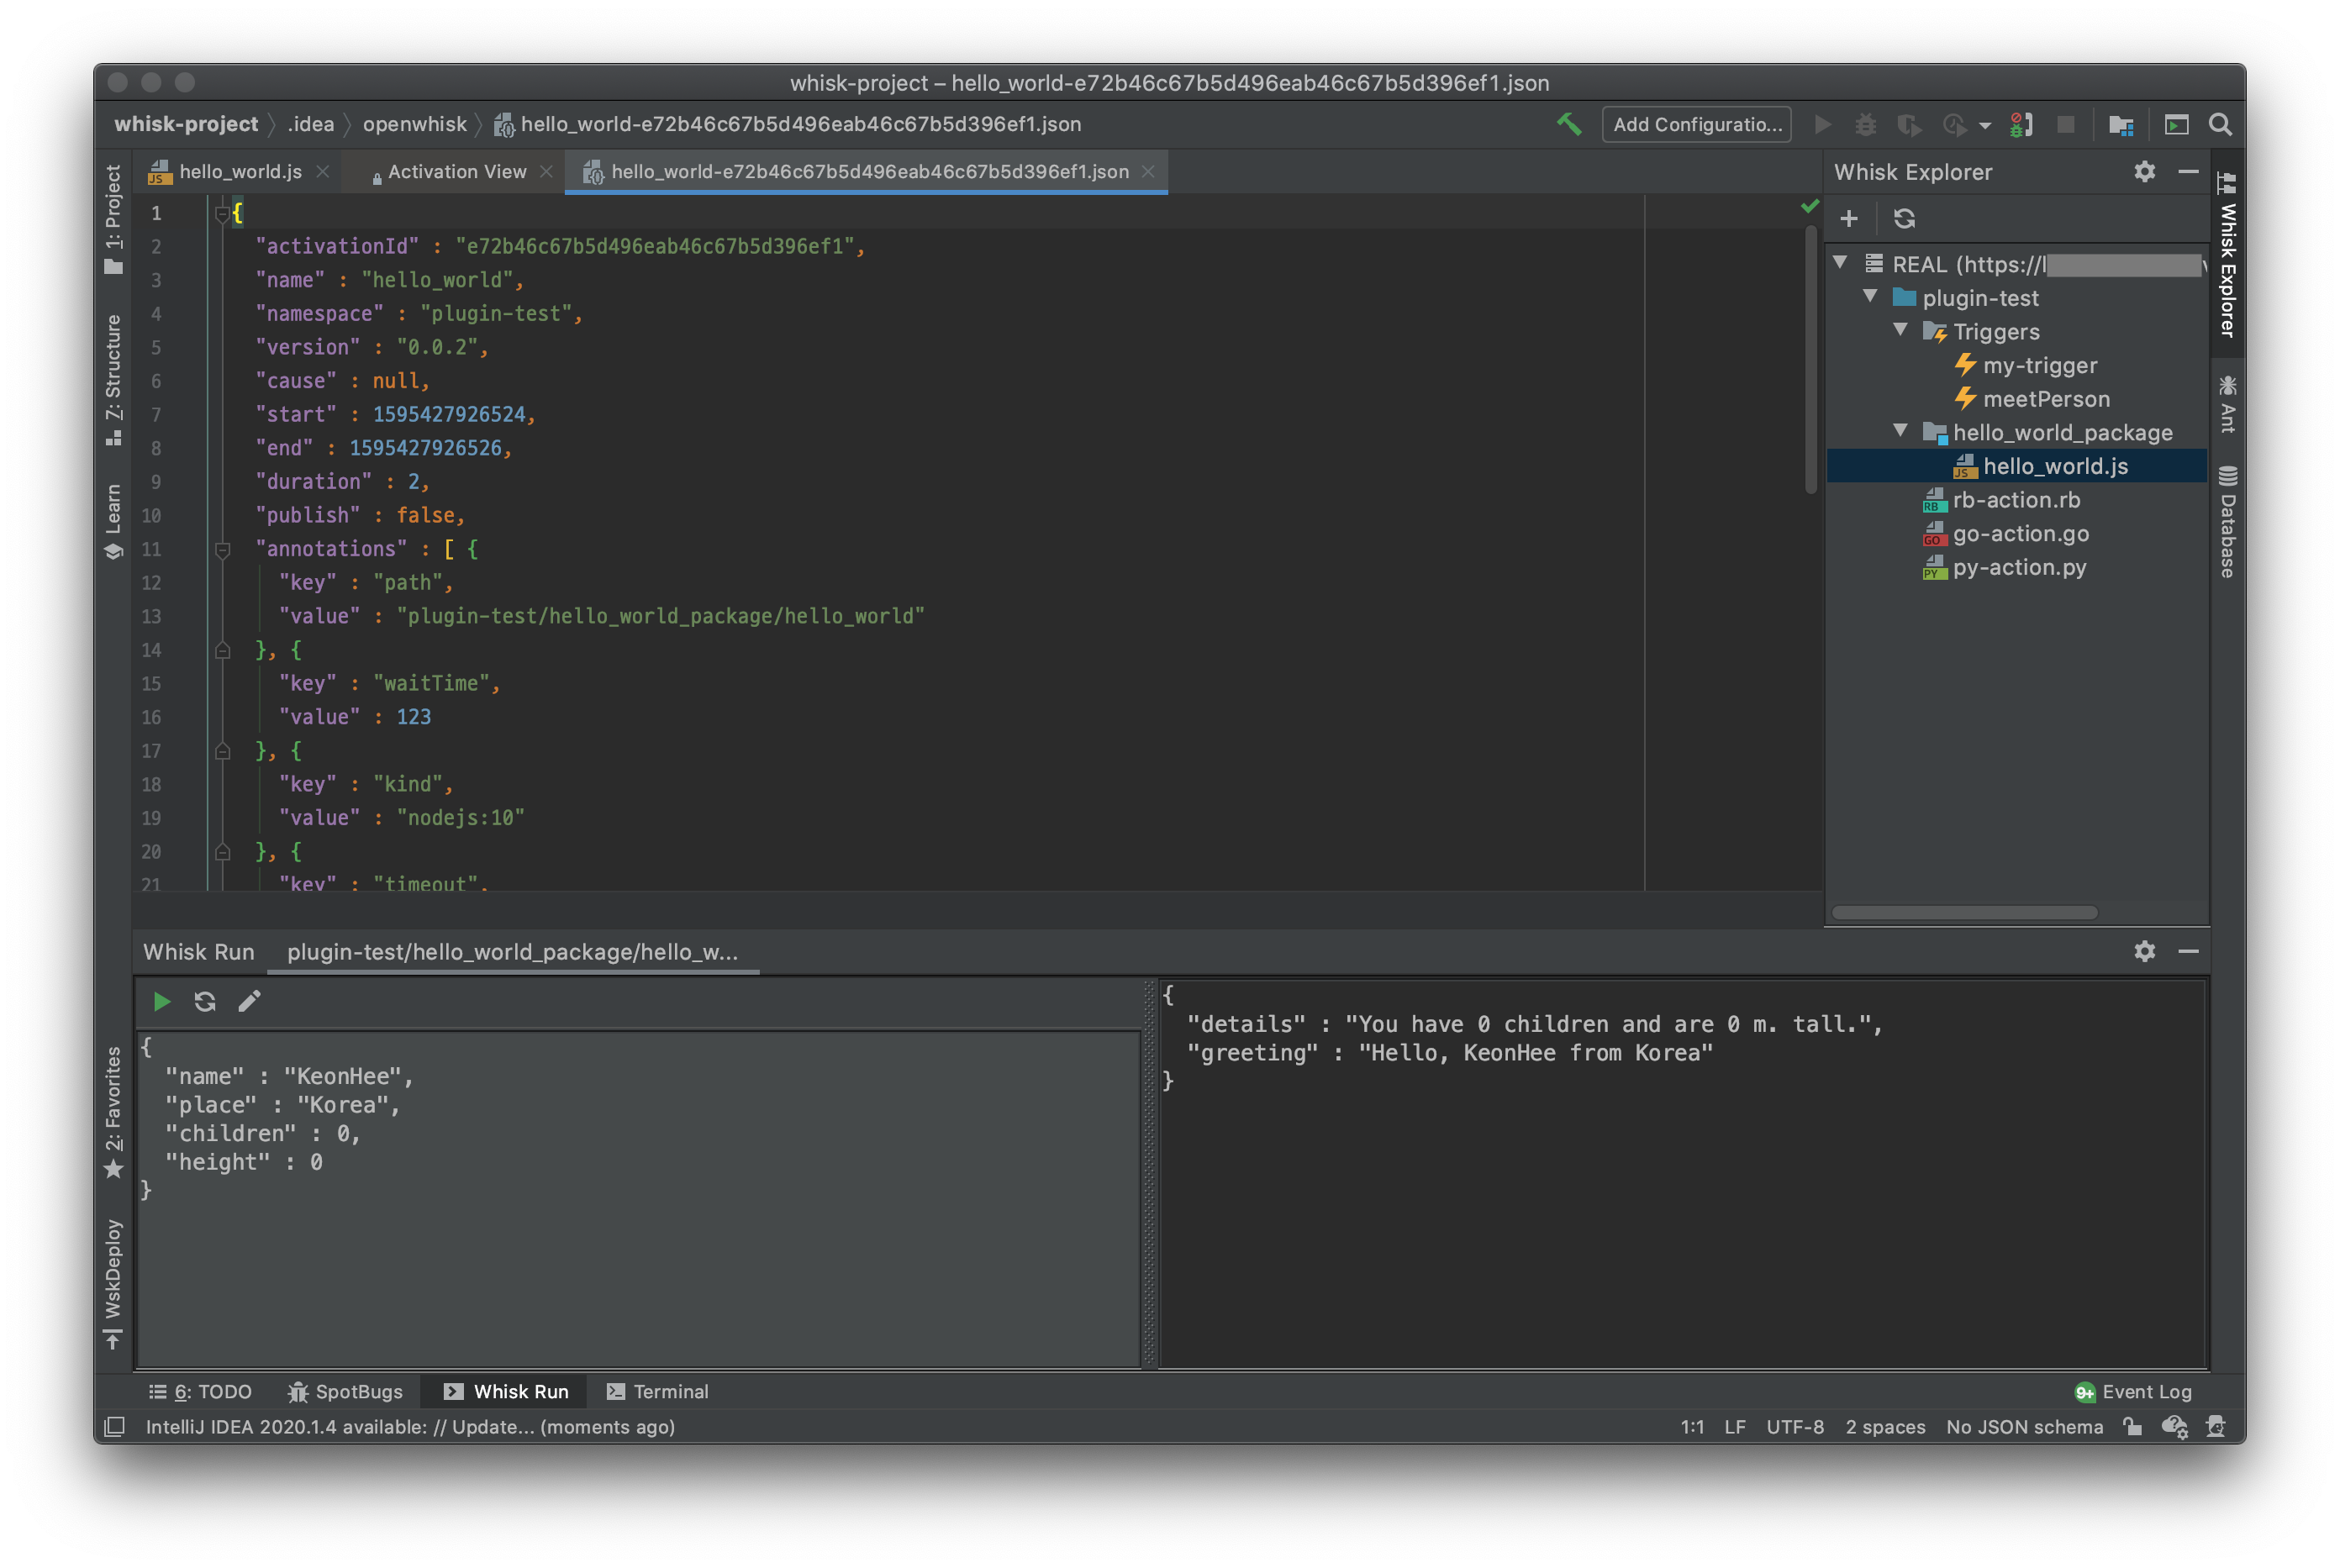Viewport: 2340px width, 1568px height.
Task: Switch to the hello_world.js editor tab
Action: [240, 171]
